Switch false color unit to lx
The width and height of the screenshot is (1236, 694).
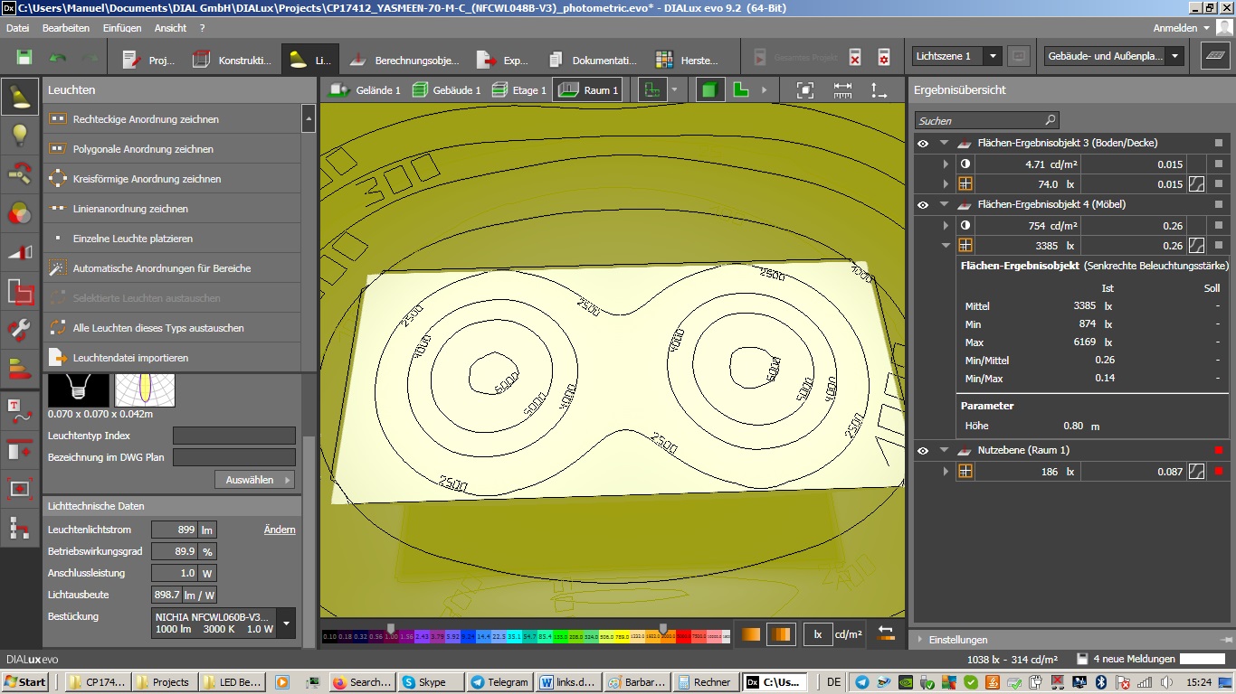click(x=817, y=634)
